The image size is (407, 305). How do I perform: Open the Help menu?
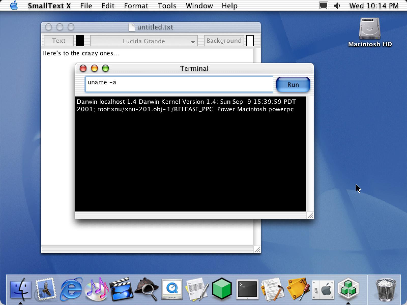click(x=229, y=6)
